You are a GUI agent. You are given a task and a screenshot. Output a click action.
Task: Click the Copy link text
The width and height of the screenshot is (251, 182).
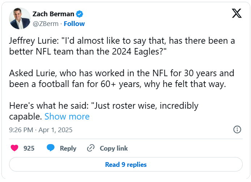click(x=114, y=148)
